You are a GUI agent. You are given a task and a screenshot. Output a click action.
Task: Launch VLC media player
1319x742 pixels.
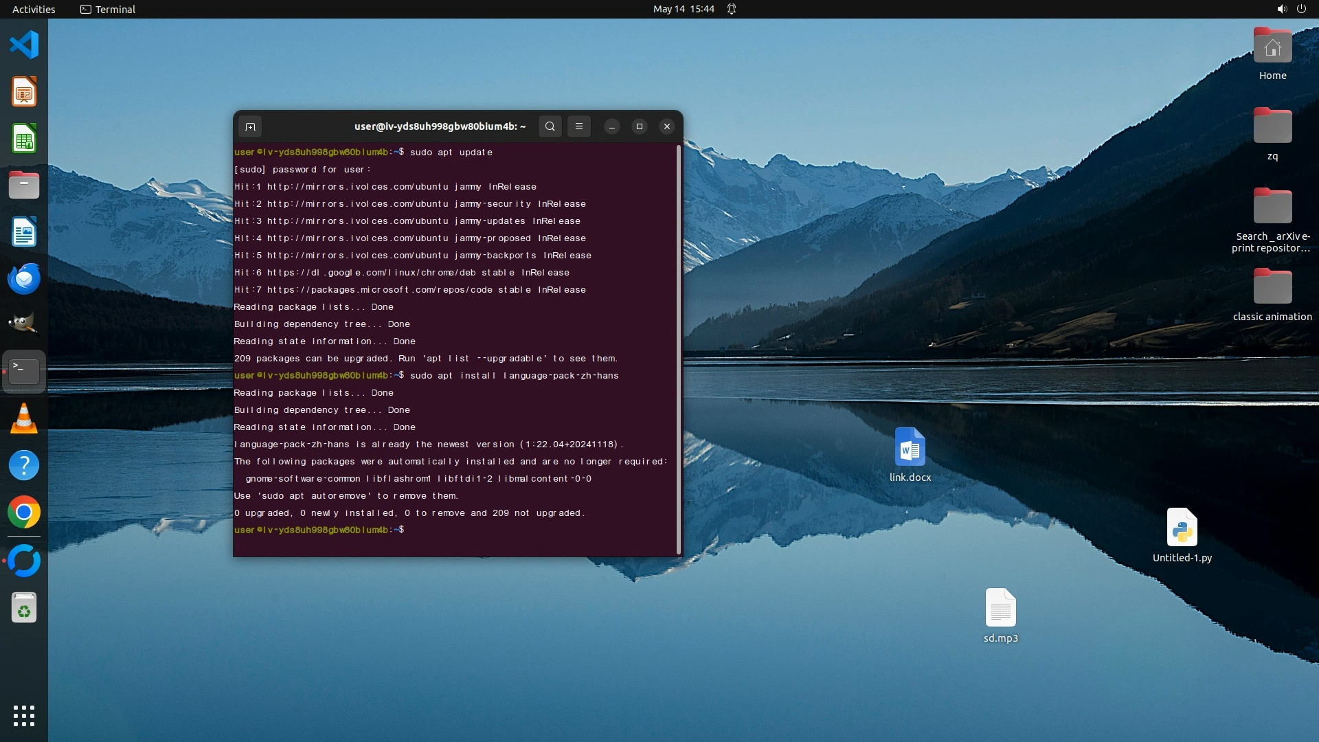tap(24, 419)
